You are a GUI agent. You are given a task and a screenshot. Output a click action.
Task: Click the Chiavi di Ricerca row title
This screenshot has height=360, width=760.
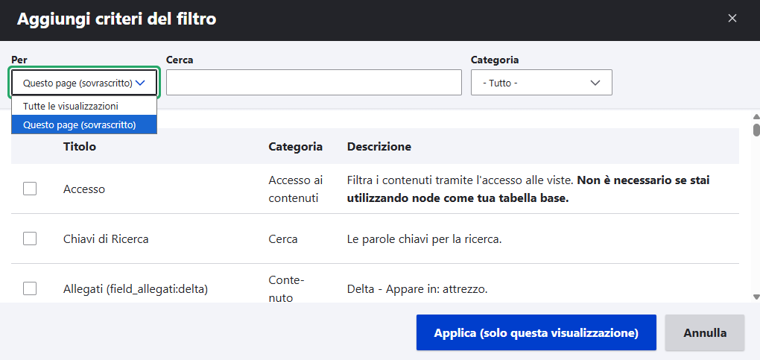coord(106,239)
